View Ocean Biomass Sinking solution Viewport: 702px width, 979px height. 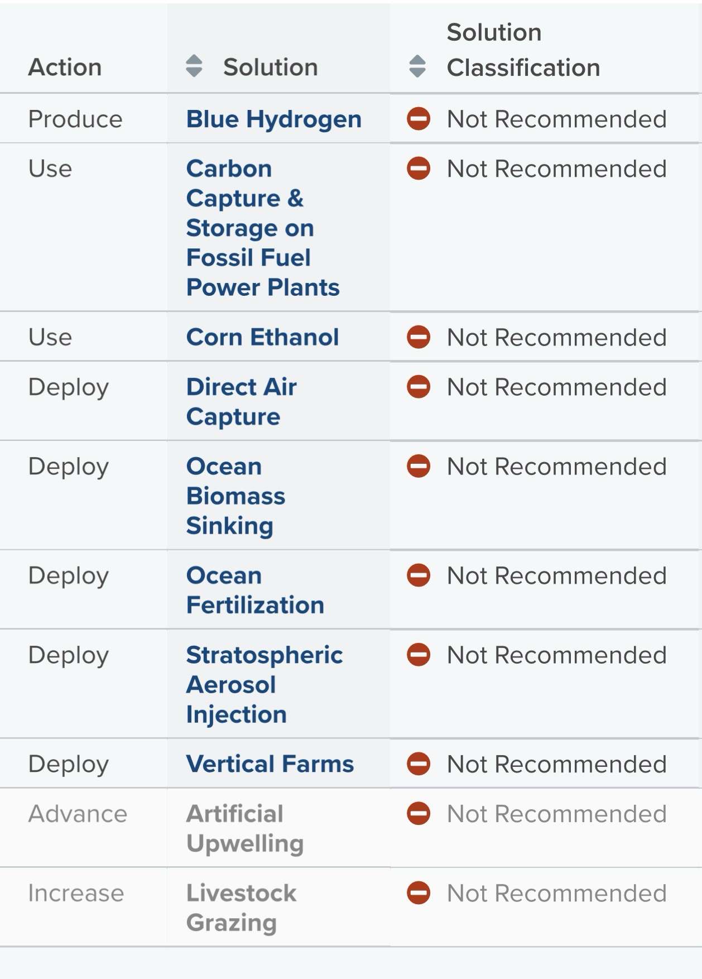(x=235, y=496)
